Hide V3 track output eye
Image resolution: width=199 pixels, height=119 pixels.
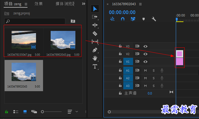click(x=146, y=46)
